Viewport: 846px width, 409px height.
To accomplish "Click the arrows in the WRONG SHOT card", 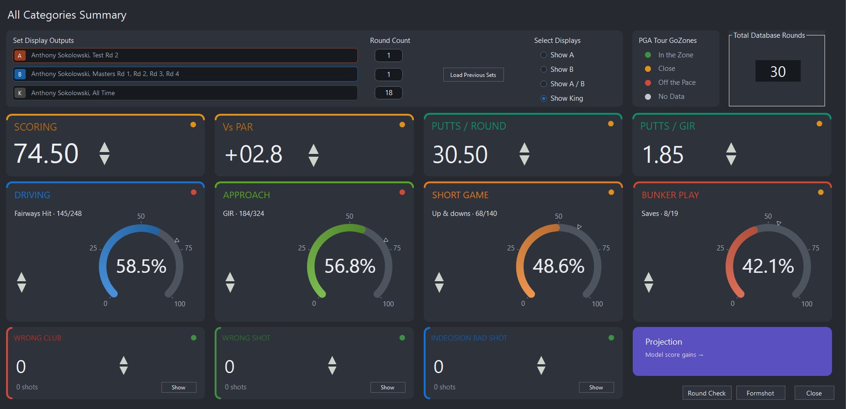I will tap(332, 366).
